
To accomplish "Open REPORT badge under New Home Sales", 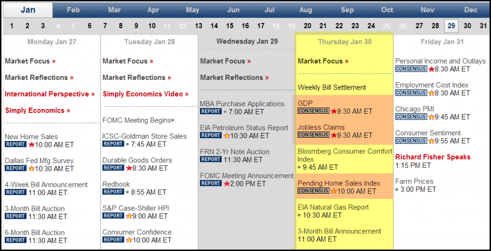I will pyautogui.click(x=16, y=144).
